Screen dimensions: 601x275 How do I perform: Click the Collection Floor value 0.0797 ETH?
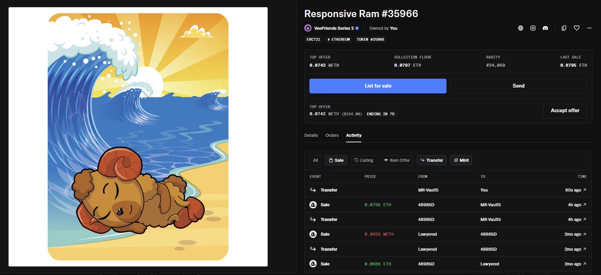pyautogui.click(x=409, y=65)
